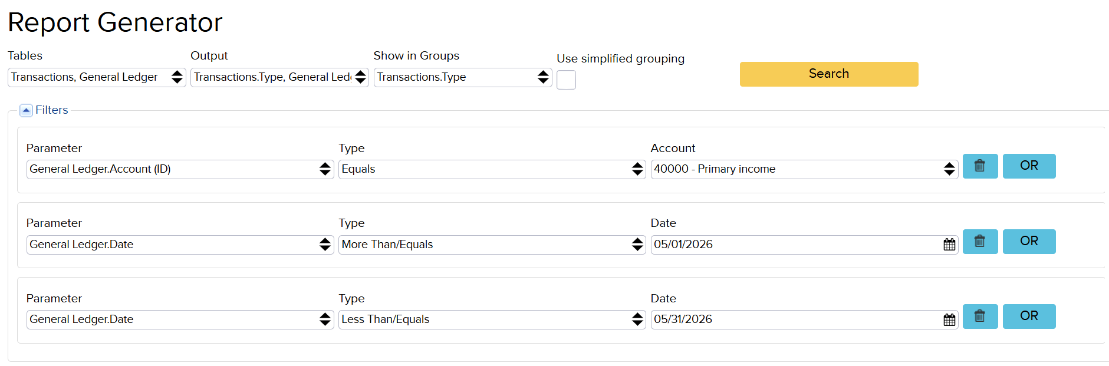
Task: Open the Account dropdown showing 40000 - Primary income
Action: click(804, 169)
